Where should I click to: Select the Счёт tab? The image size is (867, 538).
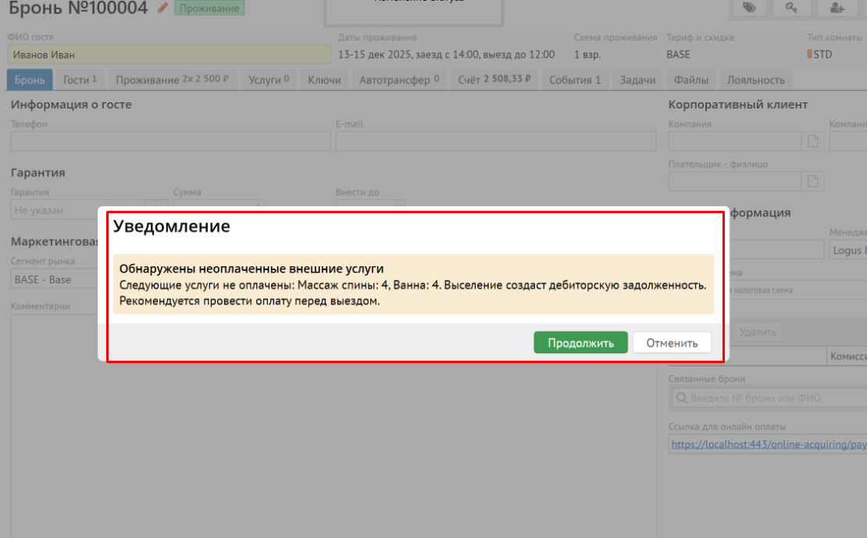(x=494, y=80)
